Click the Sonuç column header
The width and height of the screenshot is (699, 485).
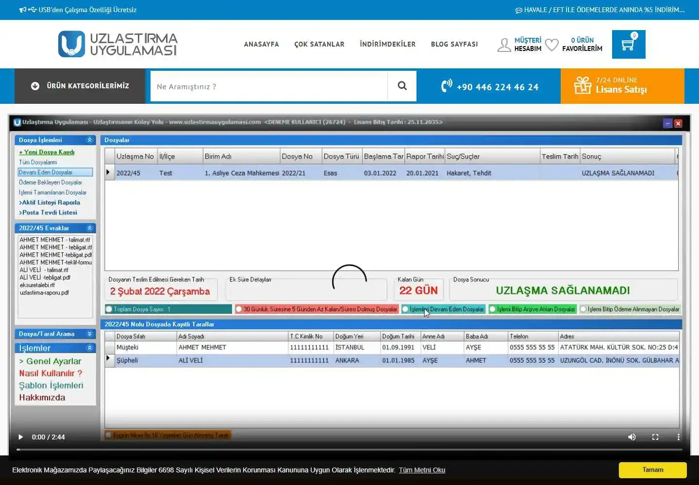(x=628, y=156)
